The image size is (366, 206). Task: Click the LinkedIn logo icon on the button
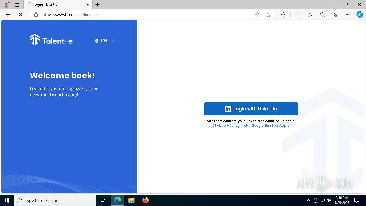coord(228,109)
